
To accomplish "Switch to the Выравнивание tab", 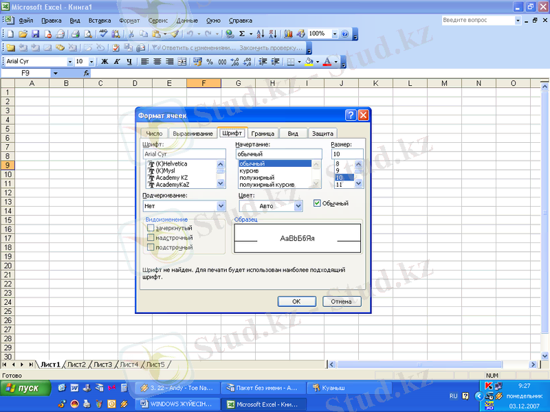I will click(192, 133).
